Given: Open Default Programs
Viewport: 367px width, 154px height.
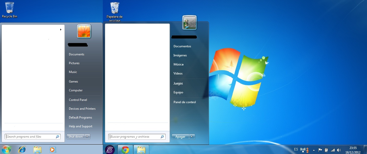Looking at the screenshot, I should (x=80, y=118).
